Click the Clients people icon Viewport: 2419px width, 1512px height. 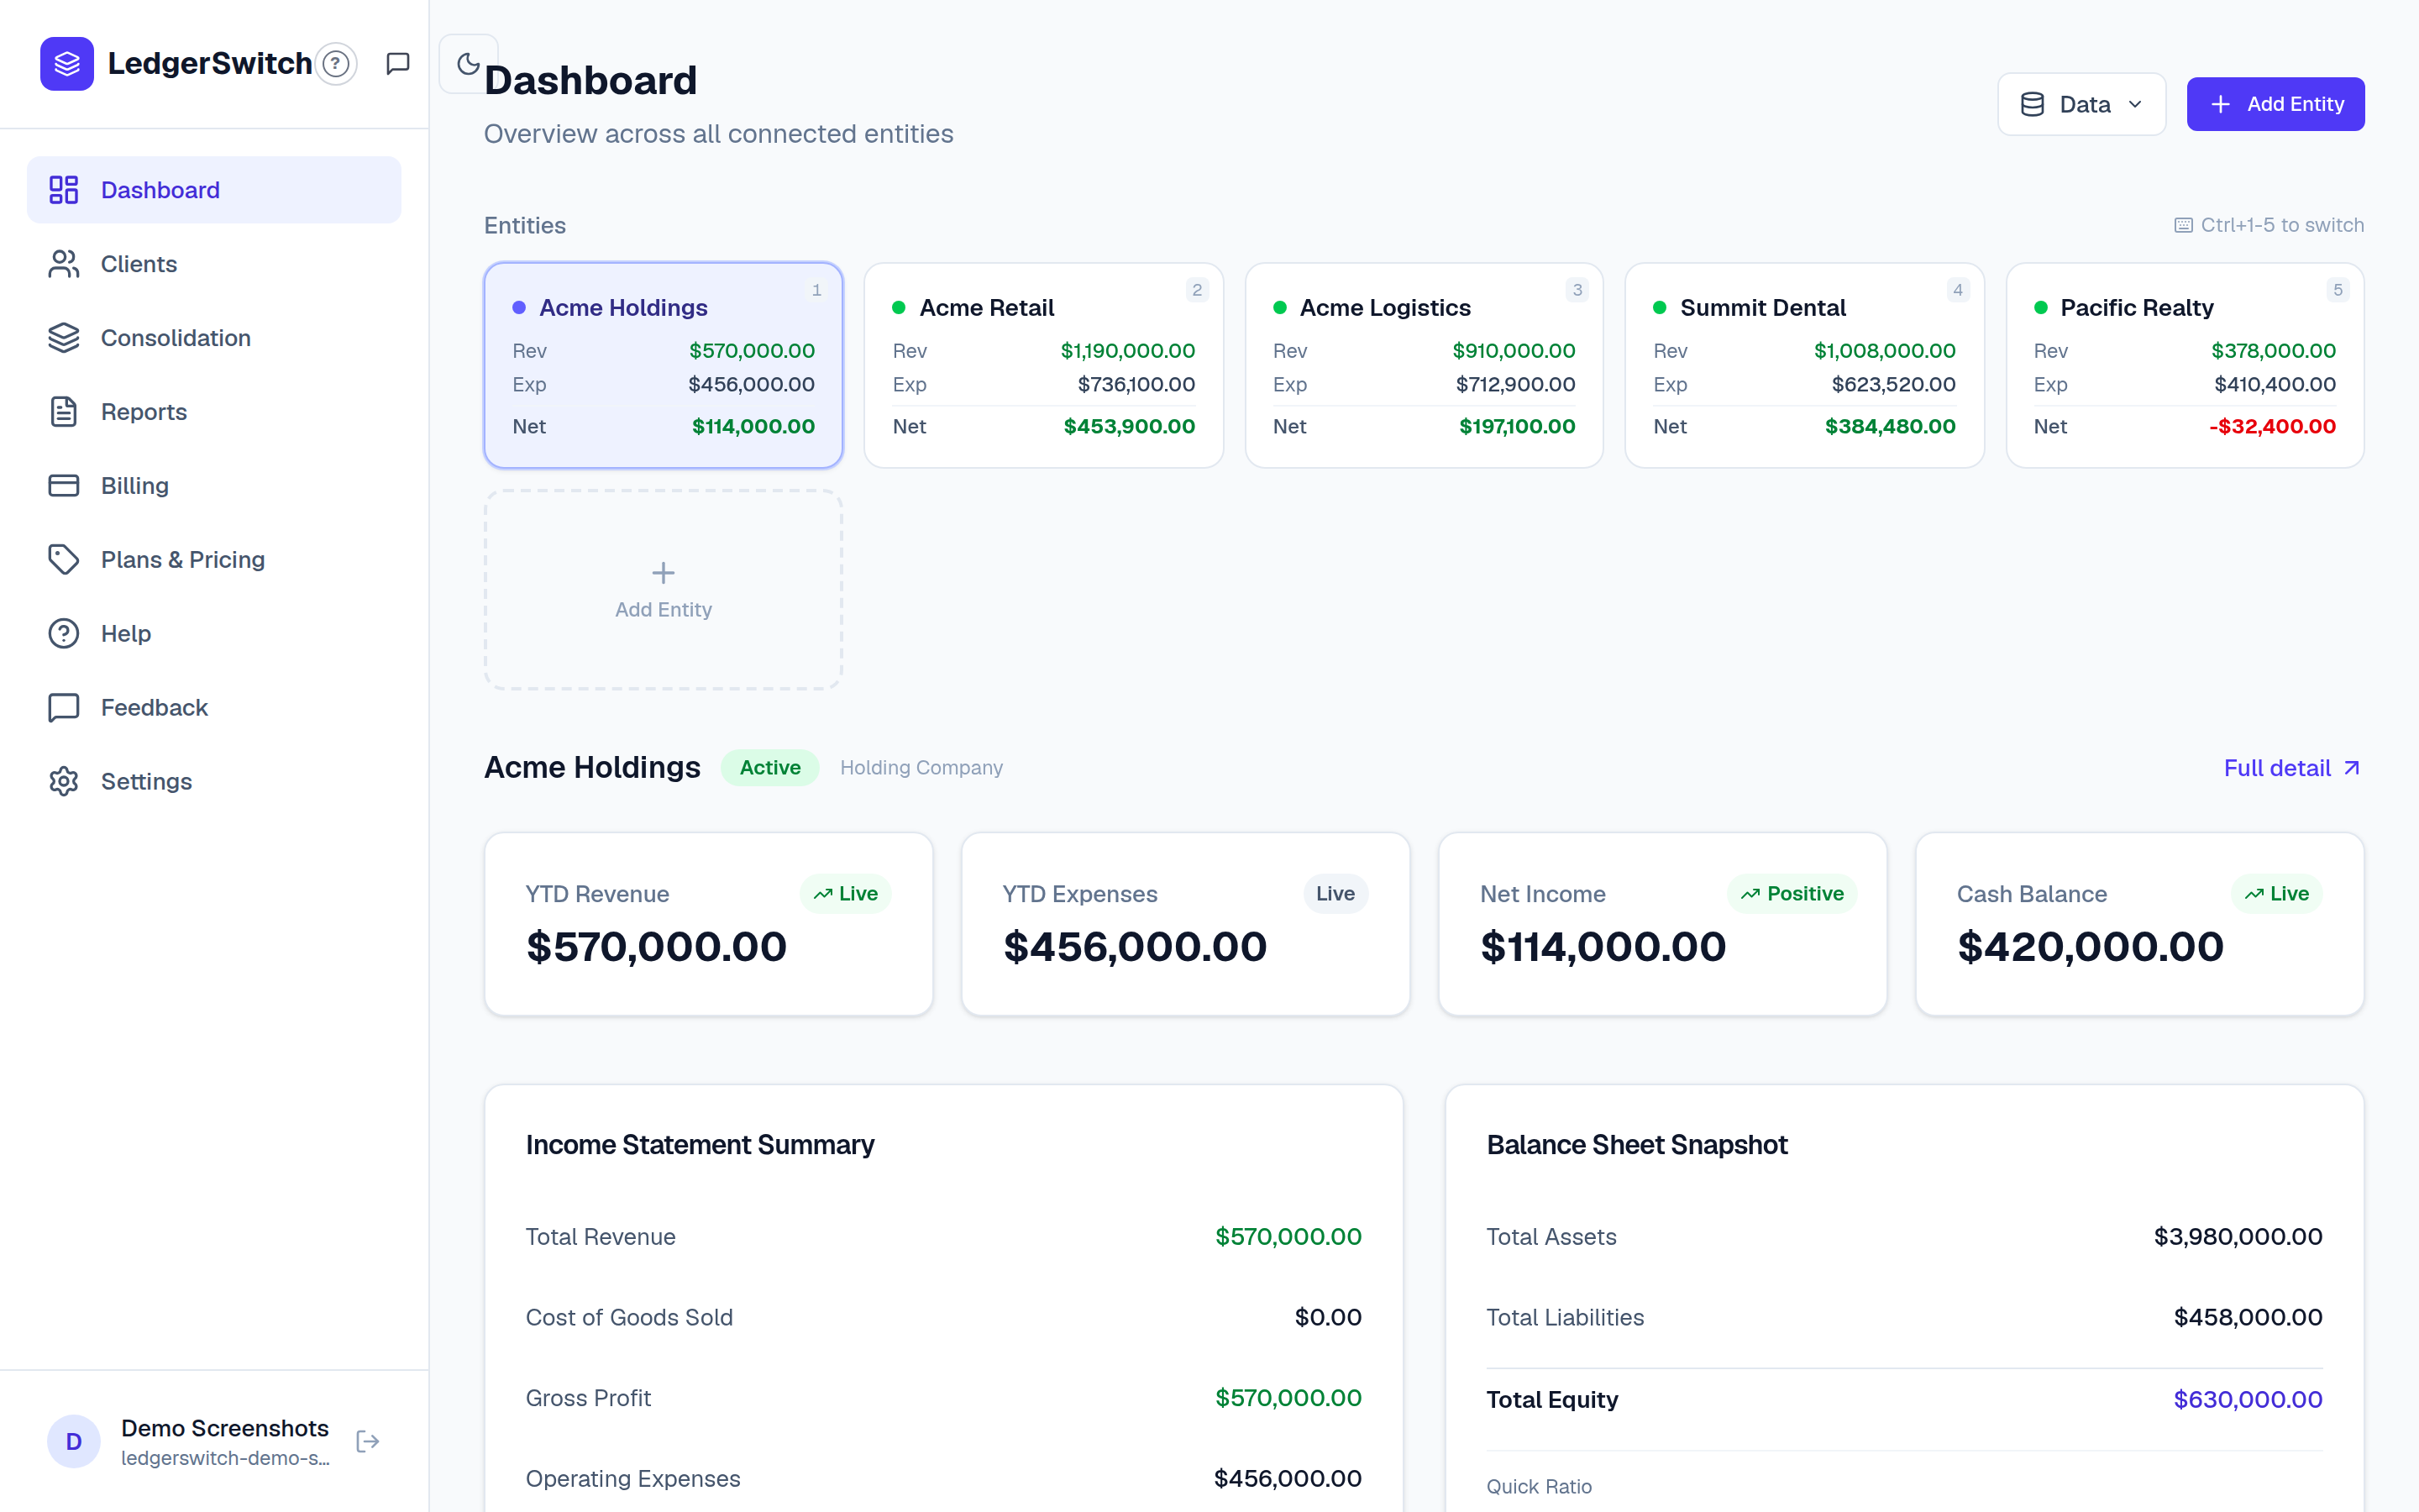tap(64, 264)
